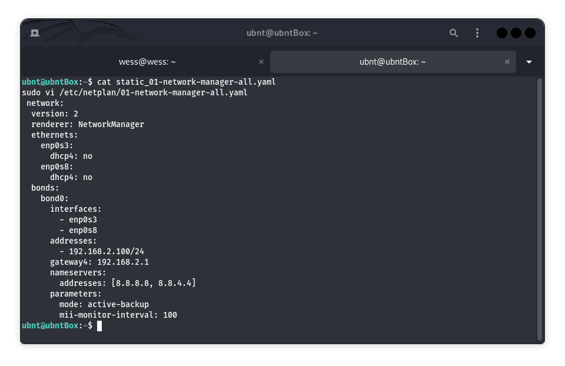
Task: Click the window title ubnt@ubntBox: ~
Action: coord(282,33)
